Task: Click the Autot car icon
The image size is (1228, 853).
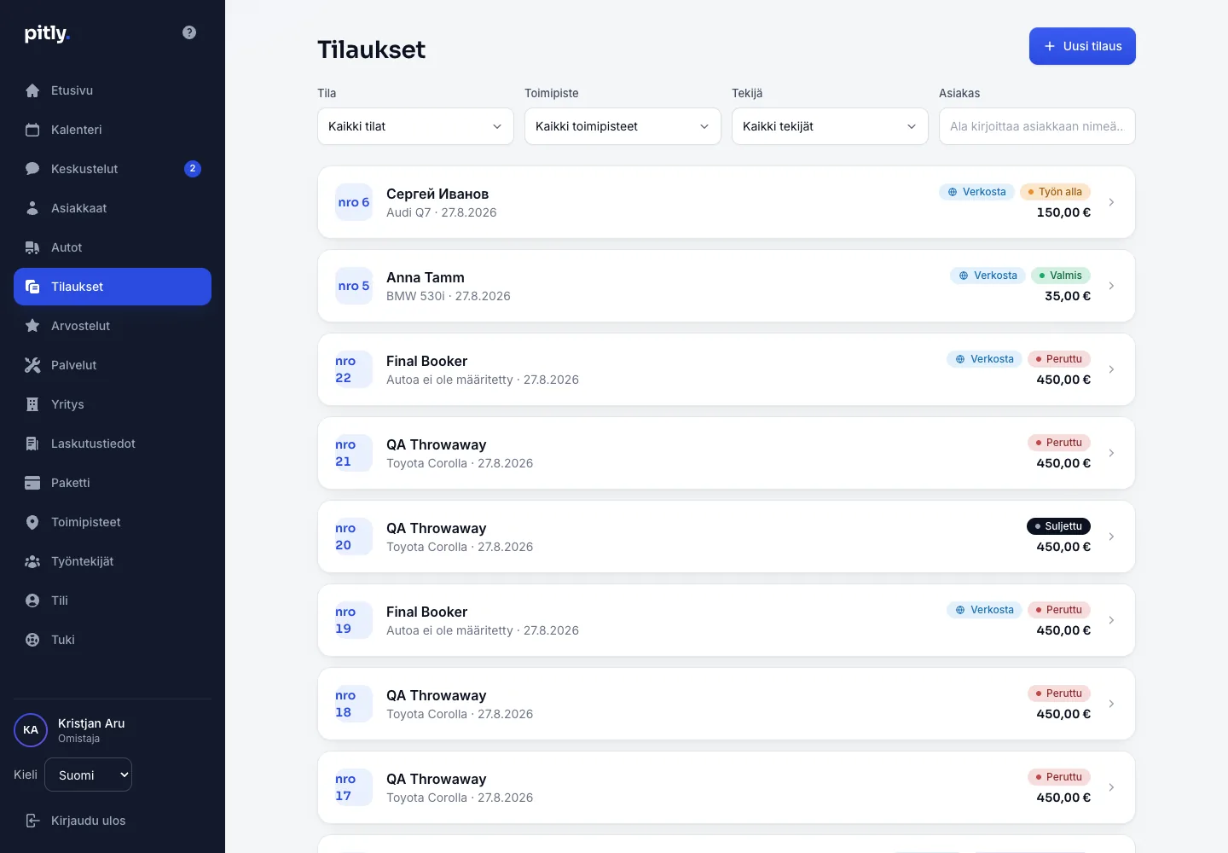Action: (32, 247)
